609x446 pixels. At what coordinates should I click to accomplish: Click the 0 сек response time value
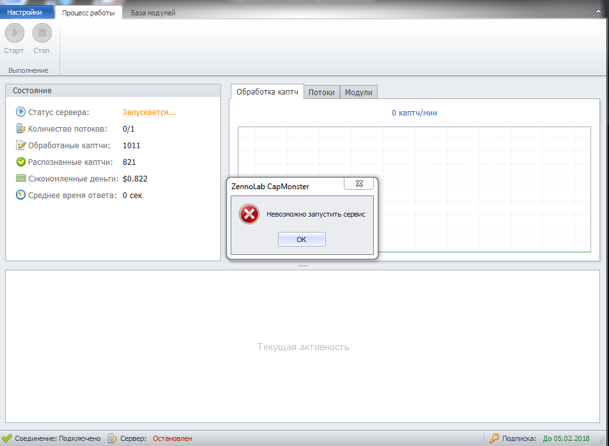(132, 196)
